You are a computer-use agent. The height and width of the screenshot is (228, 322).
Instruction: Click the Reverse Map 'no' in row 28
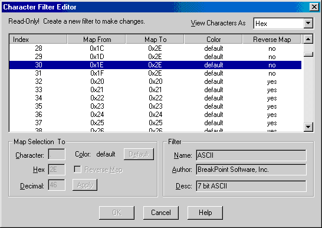(x=272, y=48)
